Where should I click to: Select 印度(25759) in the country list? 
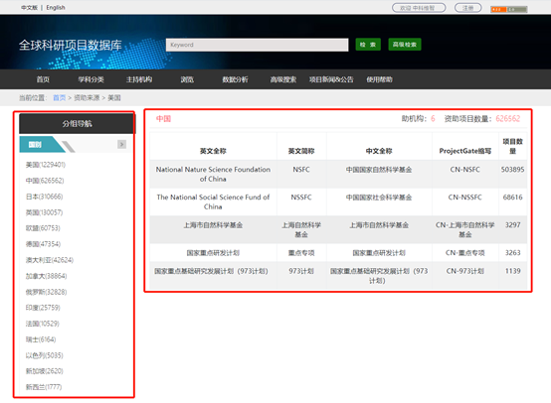(x=43, y=308)
